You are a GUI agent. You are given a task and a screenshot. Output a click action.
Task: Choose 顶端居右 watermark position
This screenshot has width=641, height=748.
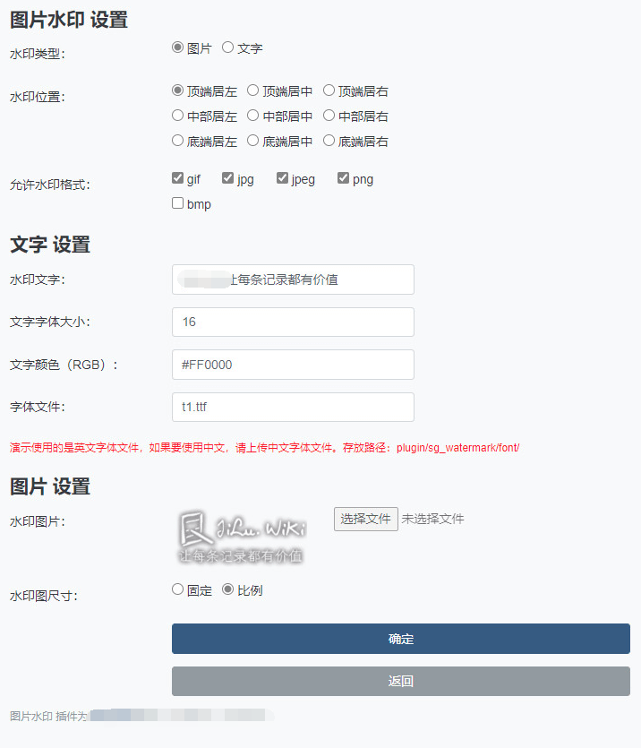(x=329, y=90)
